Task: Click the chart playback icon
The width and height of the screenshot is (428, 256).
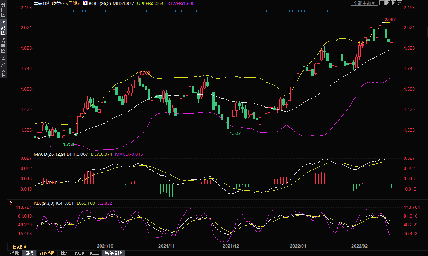Action: coord(394,3)
